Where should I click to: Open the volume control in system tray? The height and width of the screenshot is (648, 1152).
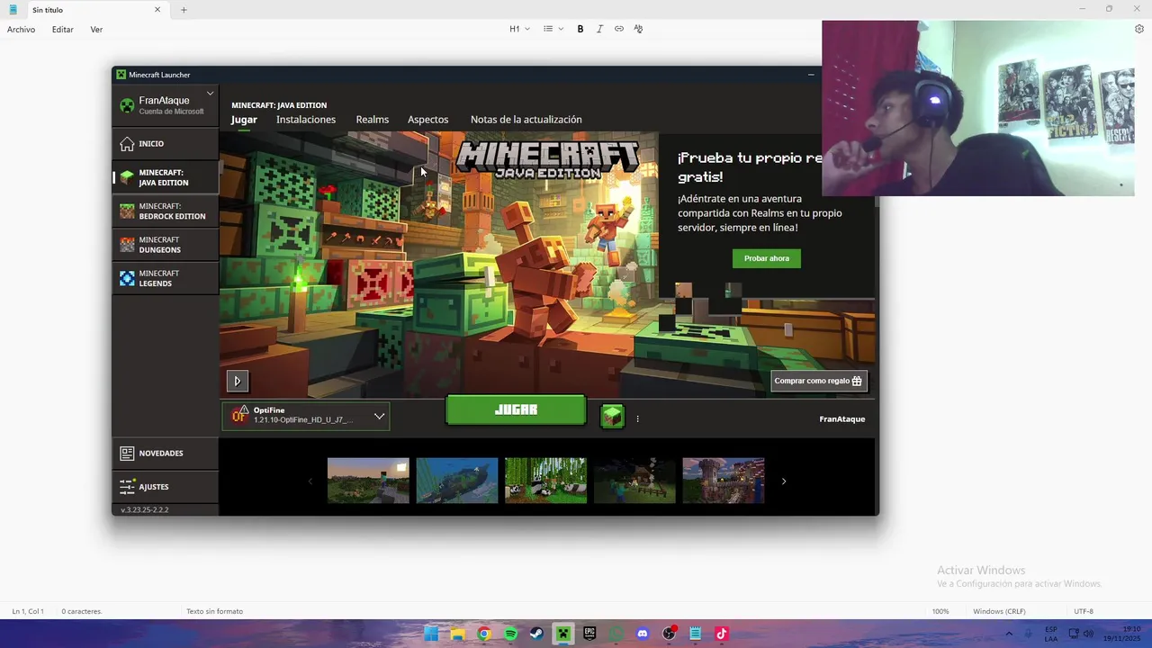1088,634
